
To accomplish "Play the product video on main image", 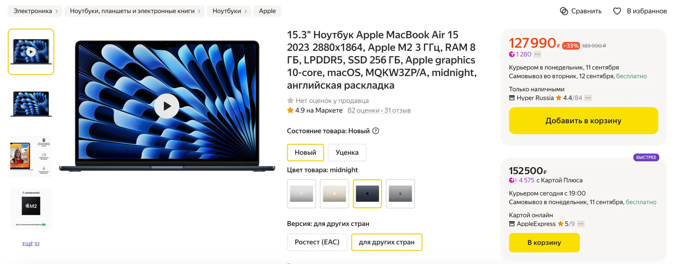I will (x=167, y=106).
